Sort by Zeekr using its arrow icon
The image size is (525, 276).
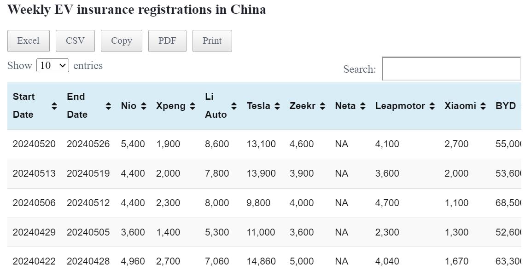click(x=322, y=106)
